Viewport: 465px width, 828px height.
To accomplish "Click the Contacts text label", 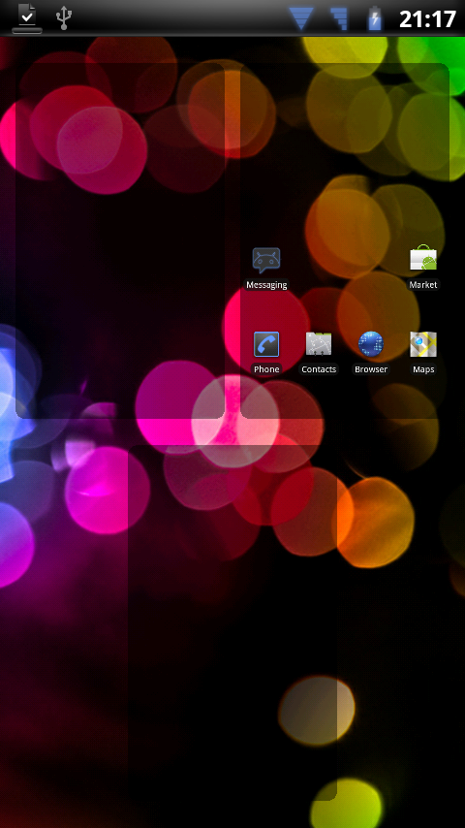I will coord(319,369).
